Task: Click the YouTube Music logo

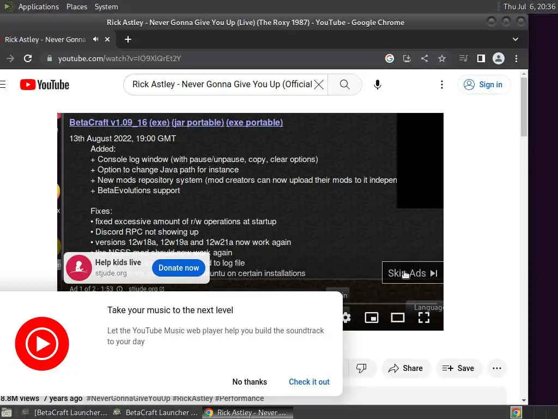Action: pyautogui.click(x=42, y=344)
